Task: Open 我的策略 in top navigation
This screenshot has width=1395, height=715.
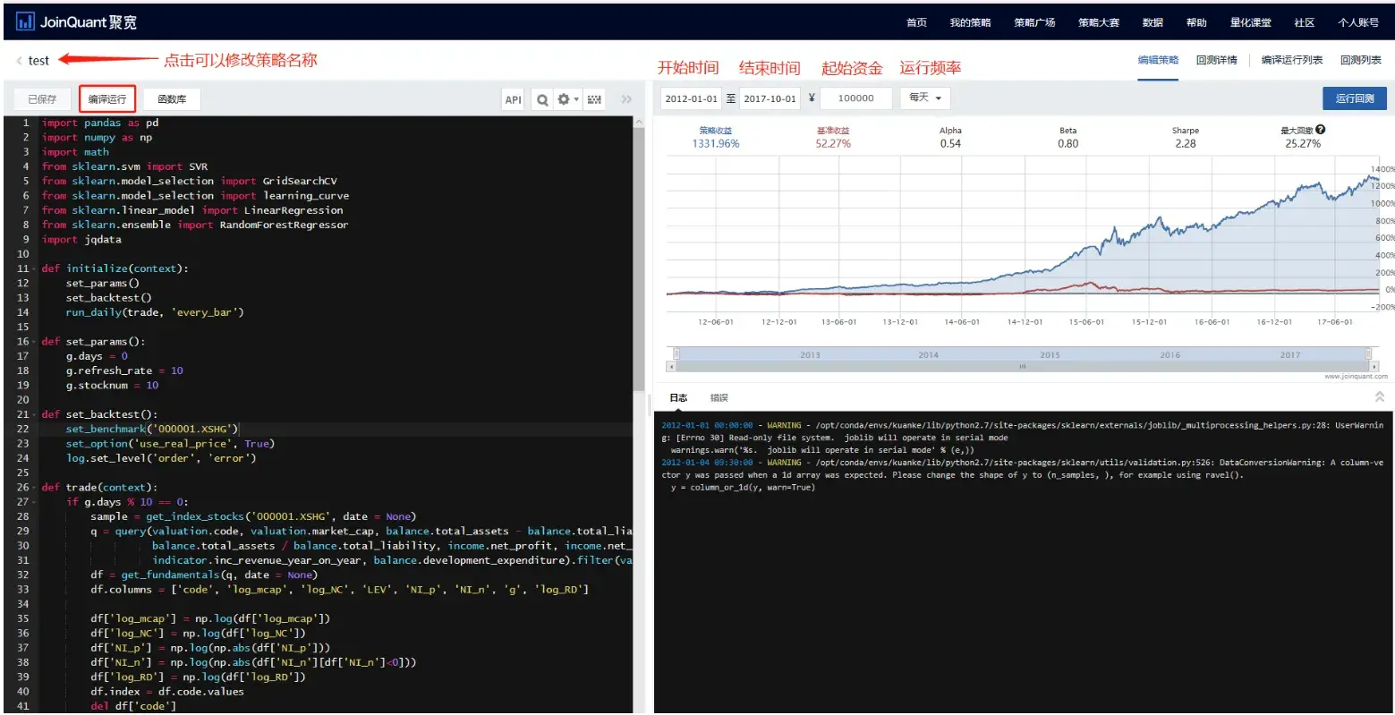Action: (970, 22)
